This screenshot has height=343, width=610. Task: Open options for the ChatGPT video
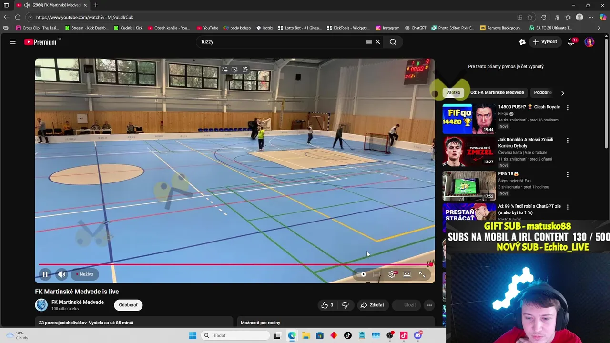(x=568, y=207)
